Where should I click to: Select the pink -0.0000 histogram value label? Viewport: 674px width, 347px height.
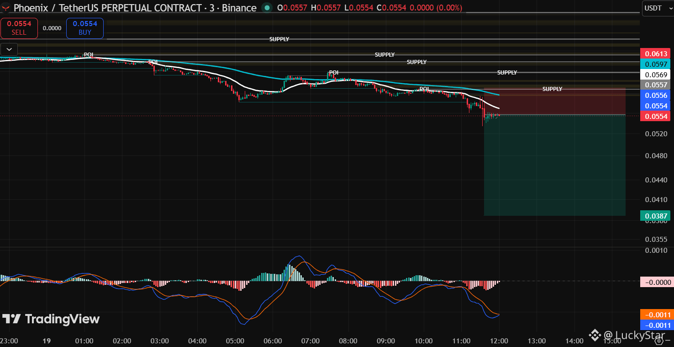tap(656, 282)
